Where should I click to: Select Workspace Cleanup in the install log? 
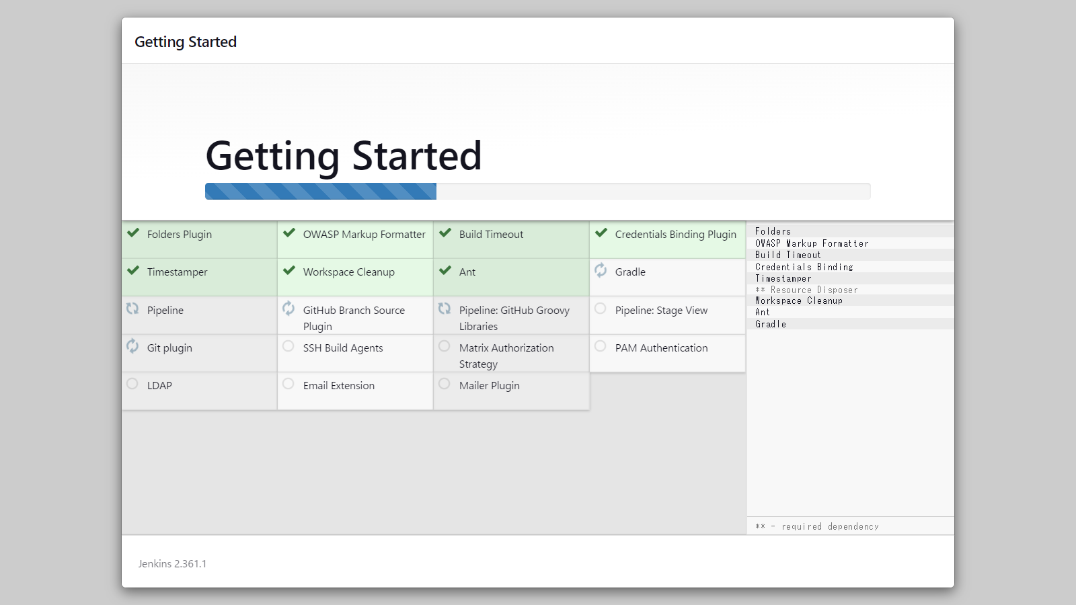click(x=799, y=301)
